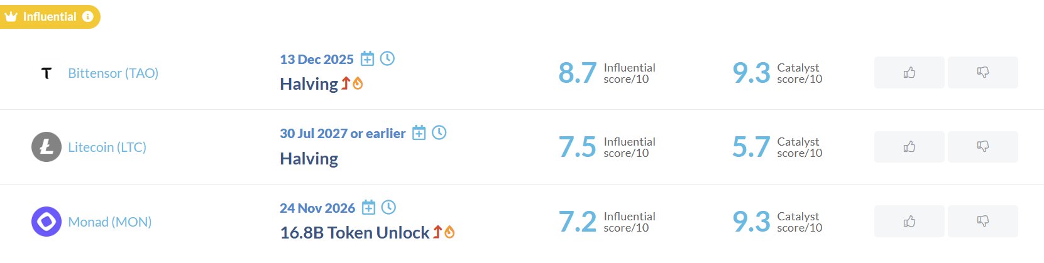Upvote the Bittensor Halving event
Image resolution: width=1044 pixels, height=263 pixels.
coord(909,73)
